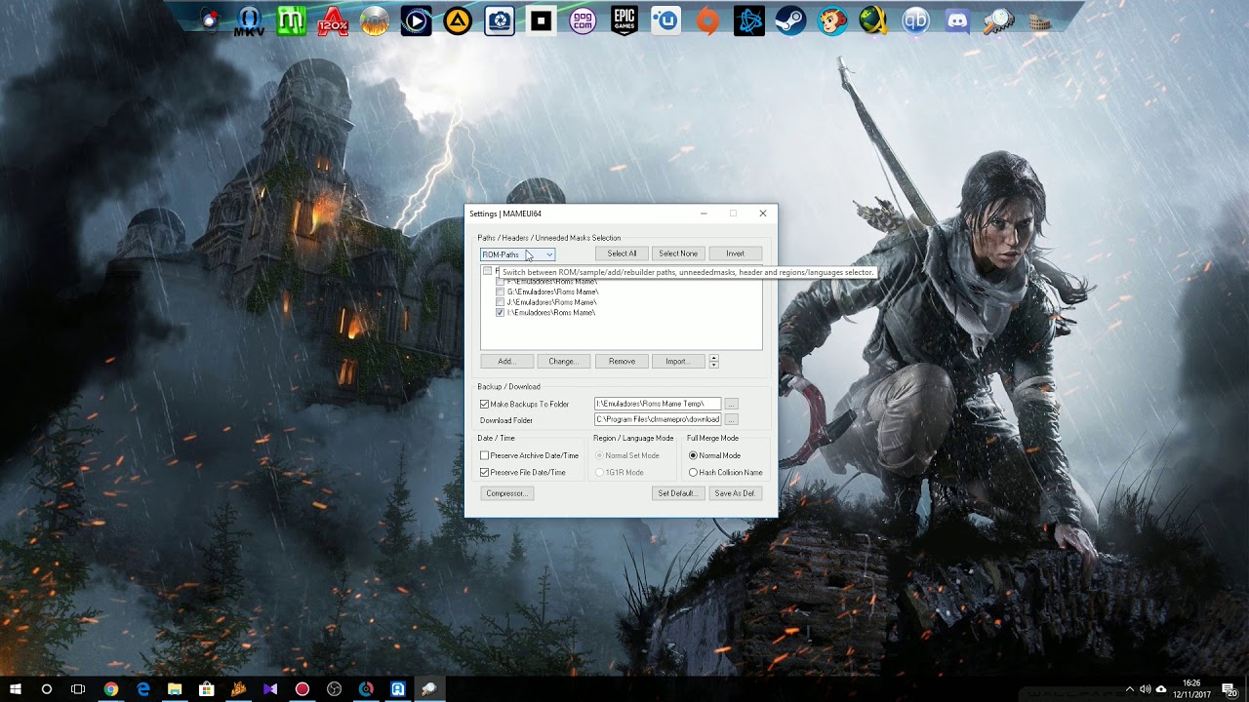
Task: Open taskbar clock showing 16:26
Action: click(1191, 688)
